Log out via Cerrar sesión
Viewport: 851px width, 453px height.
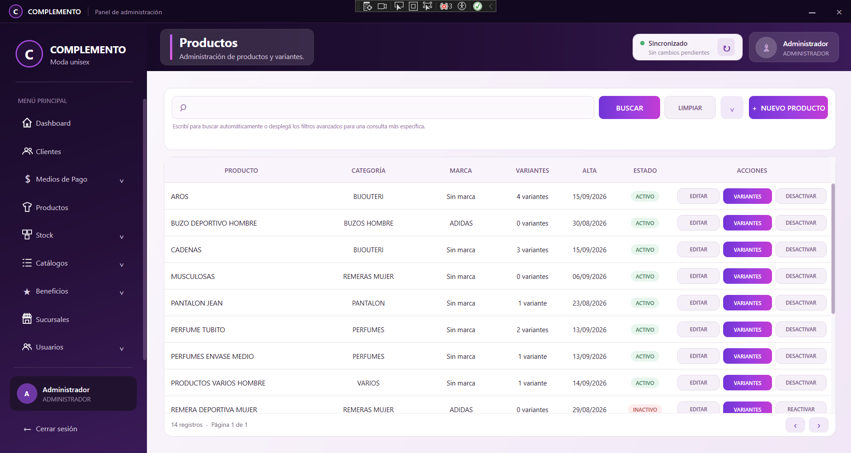[x=51, y=429]
